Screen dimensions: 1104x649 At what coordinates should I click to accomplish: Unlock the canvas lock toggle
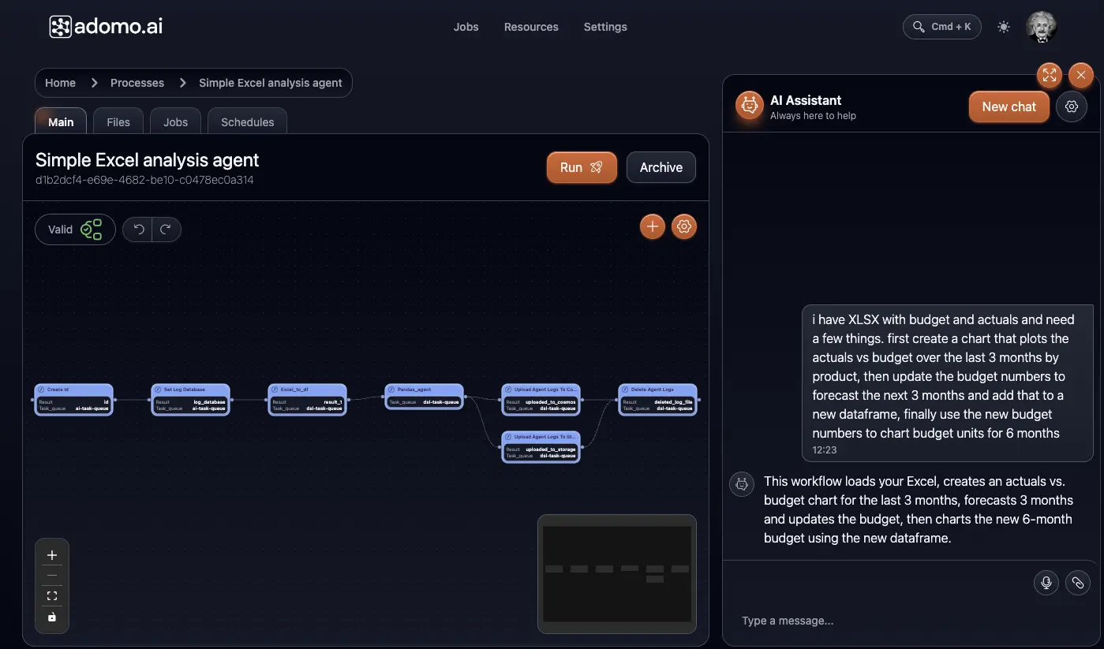click(x=51, y=617)
